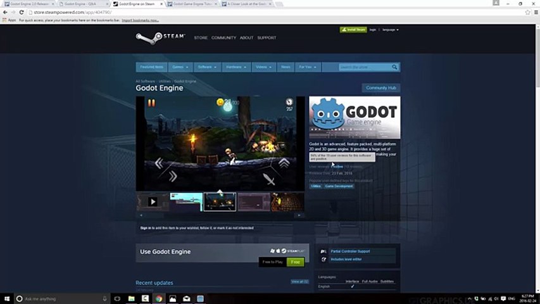The width and height of the screenshot is (540, 304).
Task: Click View all recent updates button
Action: pyautogui.click(x=299, y=282)
